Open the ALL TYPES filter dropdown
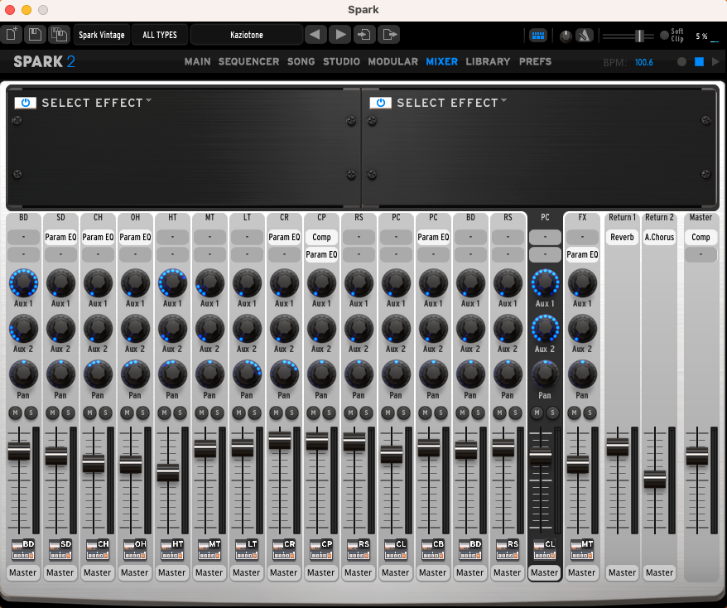 coord(159,35)
